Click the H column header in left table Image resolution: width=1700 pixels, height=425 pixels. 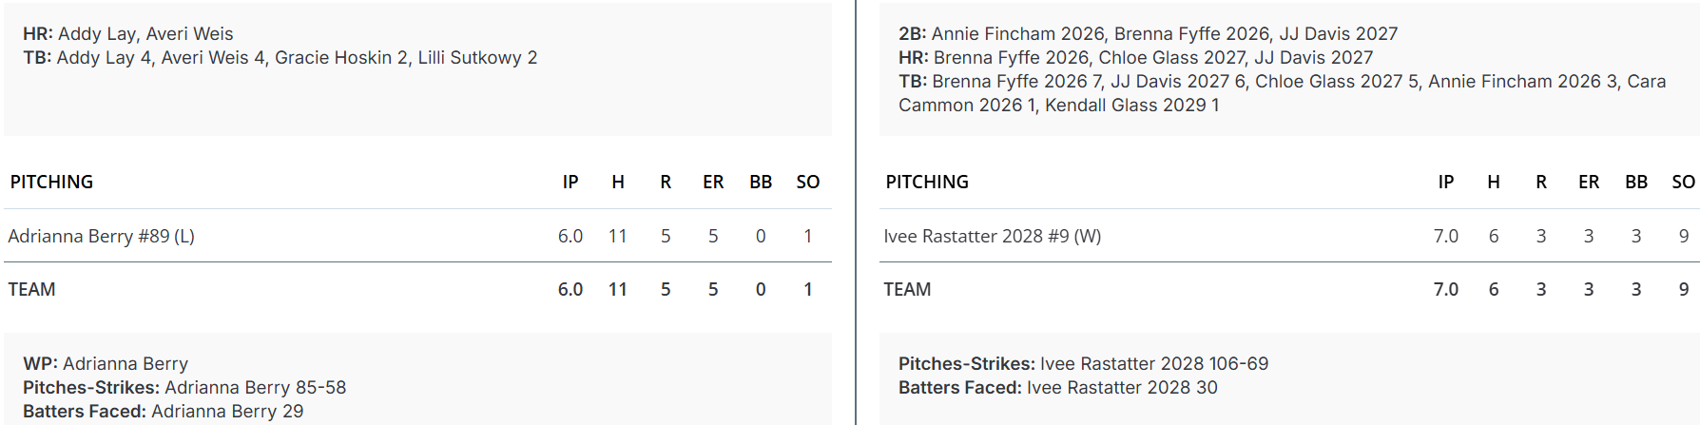pyautogui.click(x=618, y=182)
